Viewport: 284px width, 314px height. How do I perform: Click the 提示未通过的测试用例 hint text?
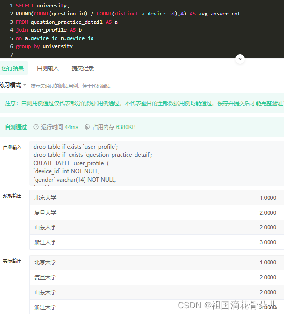pyautogui.click(x=71, y=86)
